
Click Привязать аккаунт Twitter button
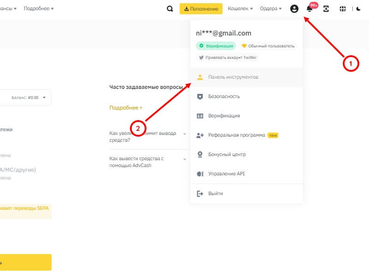click(x=228, y=58)
